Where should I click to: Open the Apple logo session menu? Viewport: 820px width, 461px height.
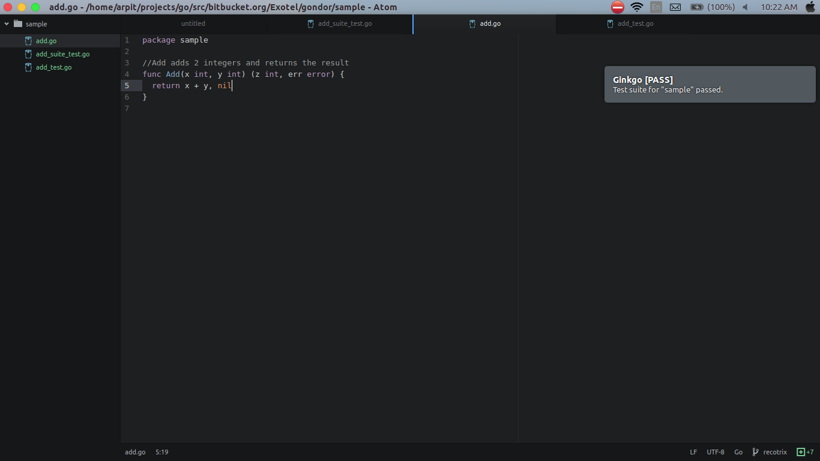(810, 7)
